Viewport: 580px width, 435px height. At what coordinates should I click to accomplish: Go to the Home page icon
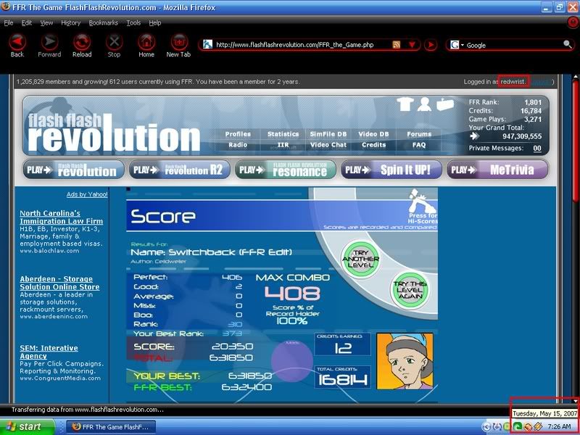point(146,42)
